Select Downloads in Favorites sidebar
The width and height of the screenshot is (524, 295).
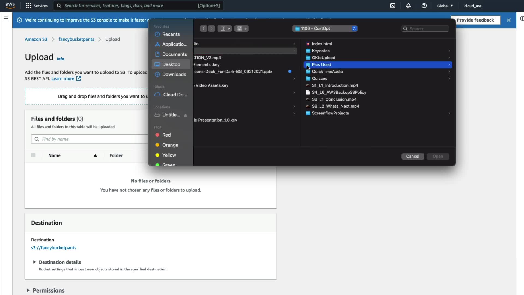pos(174,75)
